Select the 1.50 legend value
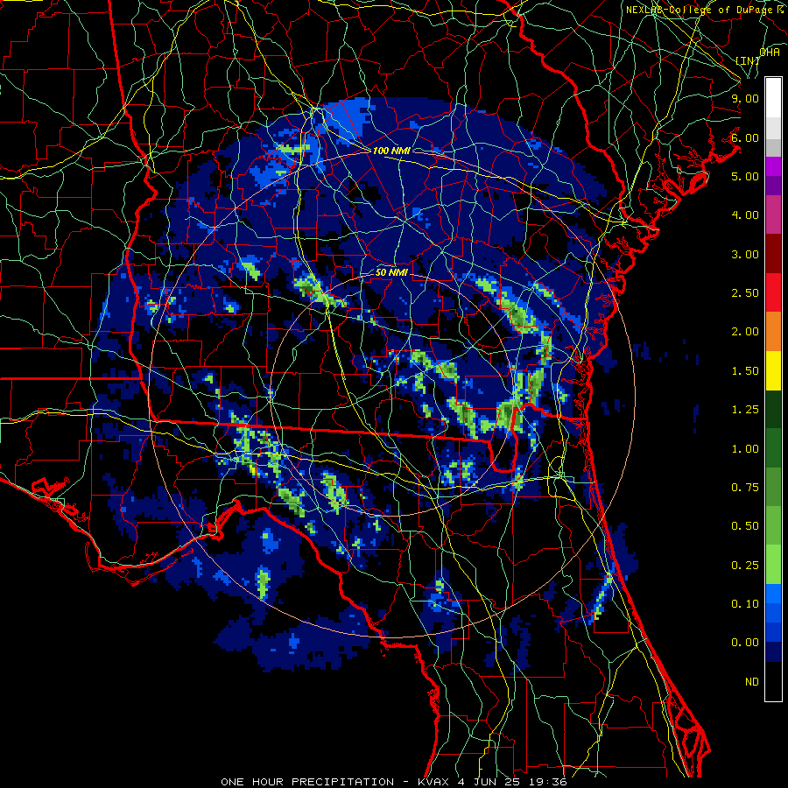 click(x=745, y=371)
